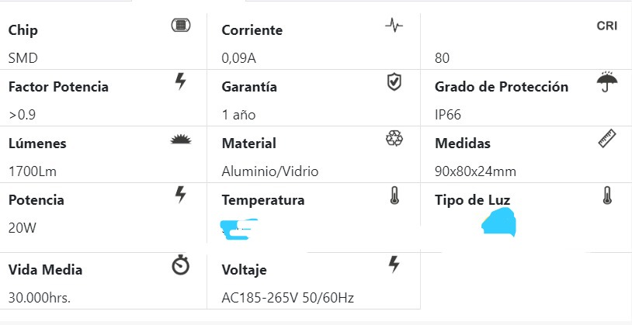Click the recycle icon for Material
632x325 pixels.
(x=394, y=138)
